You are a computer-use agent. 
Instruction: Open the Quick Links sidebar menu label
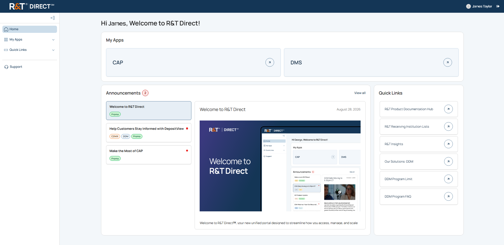tap(18, 50)
